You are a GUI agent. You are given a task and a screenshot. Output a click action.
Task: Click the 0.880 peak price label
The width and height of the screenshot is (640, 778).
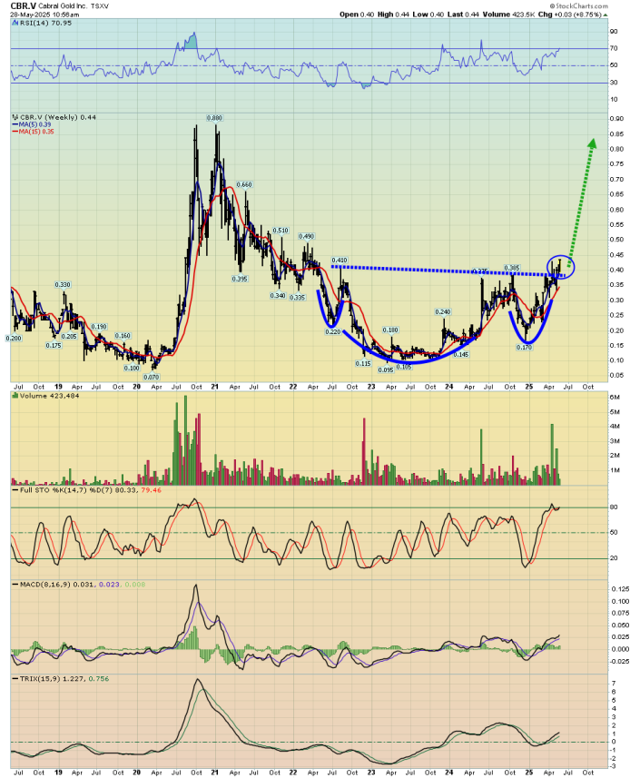point(214,118)
